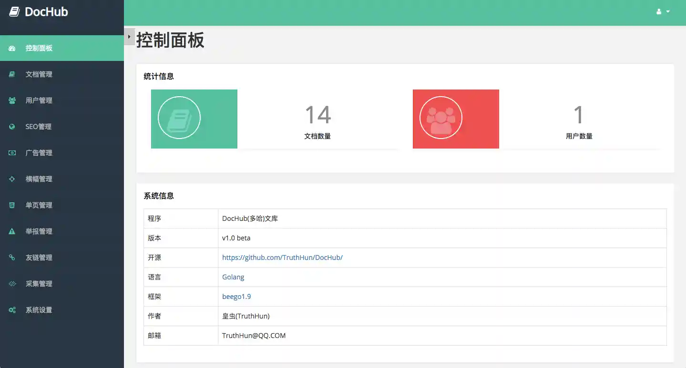Collapse the sidebar with the arrow toggle
The height and width of the screenshot is (368, 686).
129,37
